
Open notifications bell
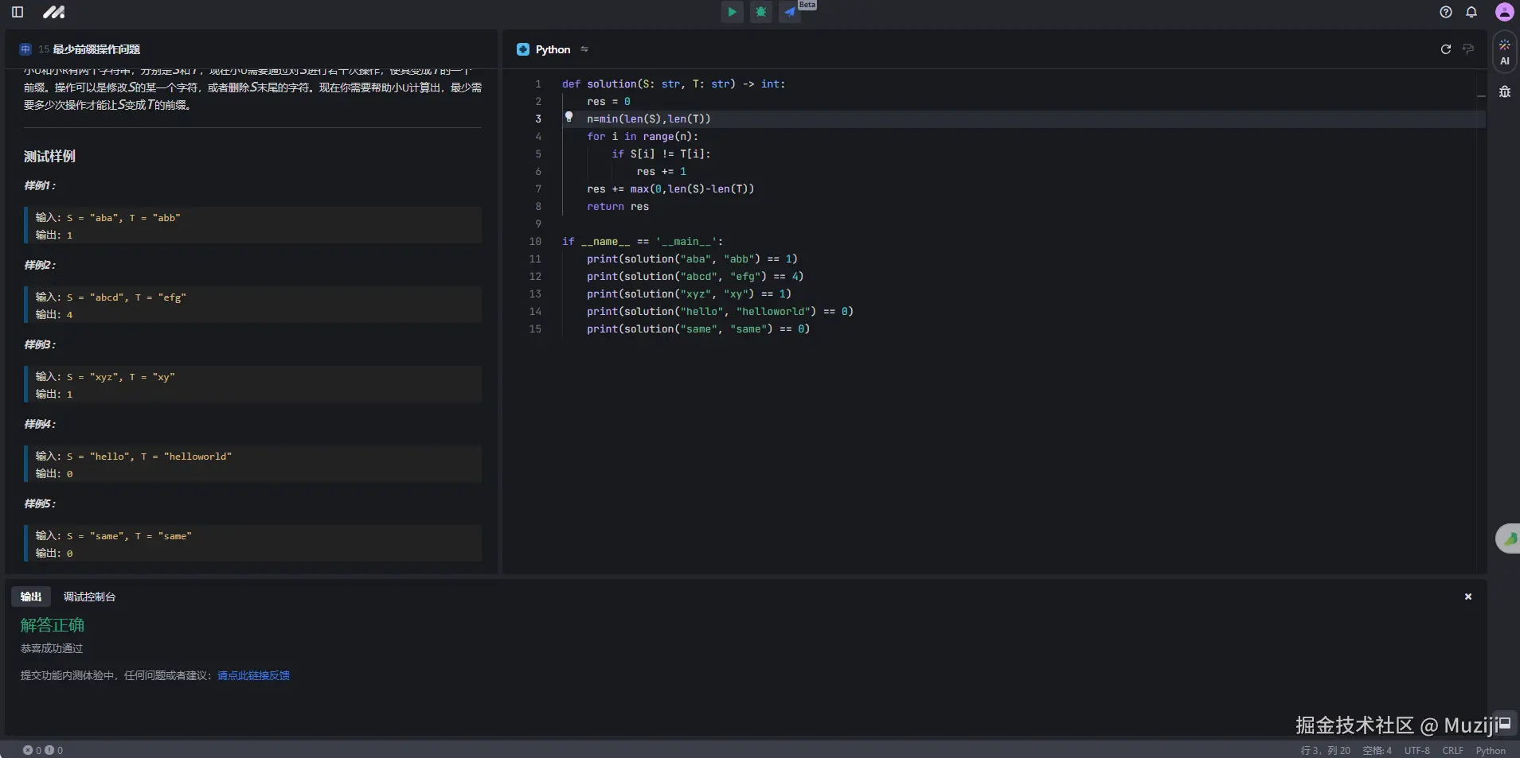(x=1471, y=12)
